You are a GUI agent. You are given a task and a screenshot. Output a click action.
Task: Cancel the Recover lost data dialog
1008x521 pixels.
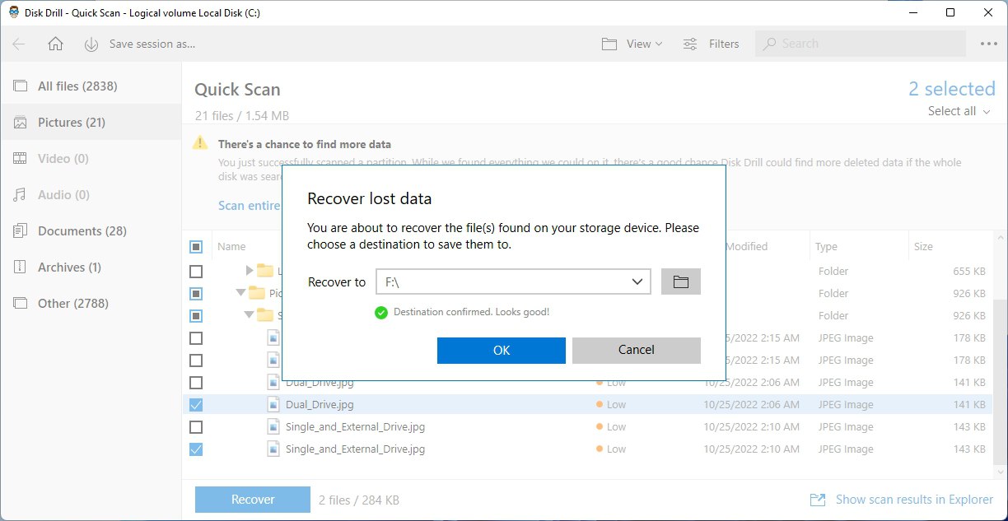pyautogui.click(x=637, y=350)
